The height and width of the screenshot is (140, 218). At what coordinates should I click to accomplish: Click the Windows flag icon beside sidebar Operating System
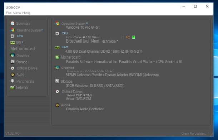(13, 30)
